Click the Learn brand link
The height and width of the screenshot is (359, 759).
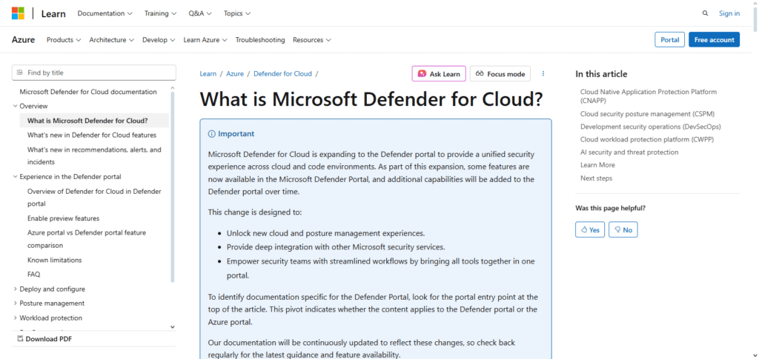coord(53,13)
